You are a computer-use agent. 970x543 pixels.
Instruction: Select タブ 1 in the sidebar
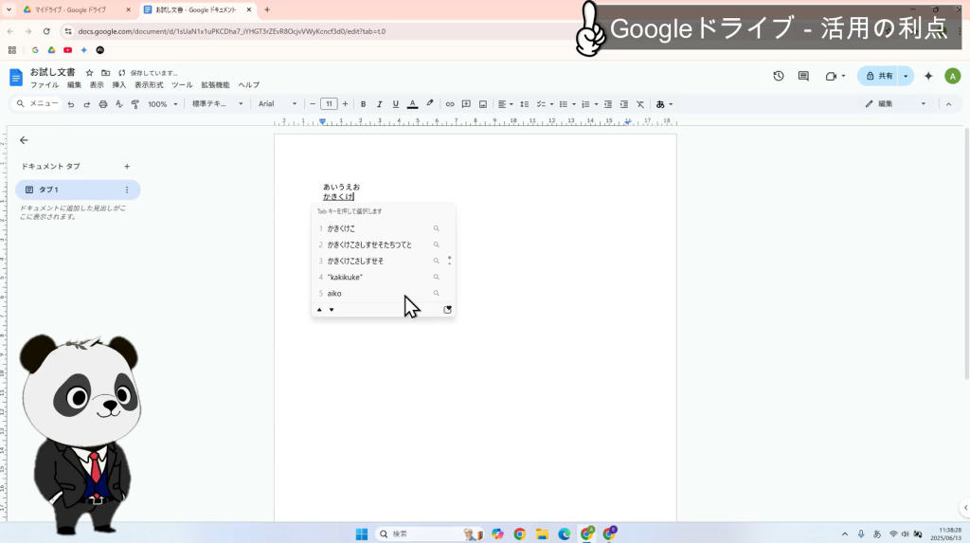(x=78, y=190)
